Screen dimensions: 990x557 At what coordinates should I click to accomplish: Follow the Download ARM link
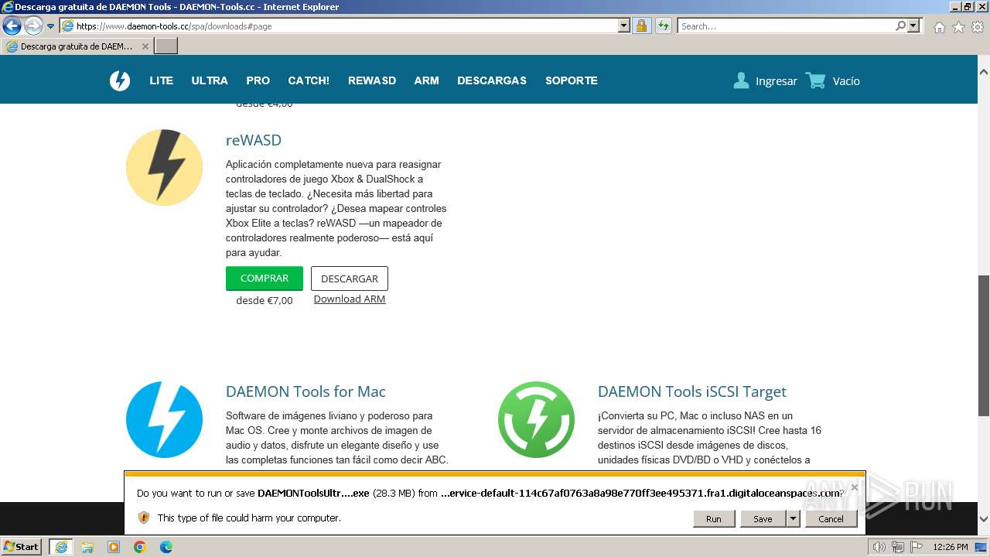coord(350,299)
